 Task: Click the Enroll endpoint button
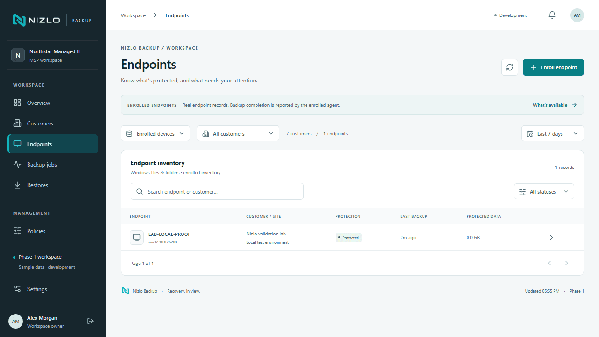click(553, 67)
